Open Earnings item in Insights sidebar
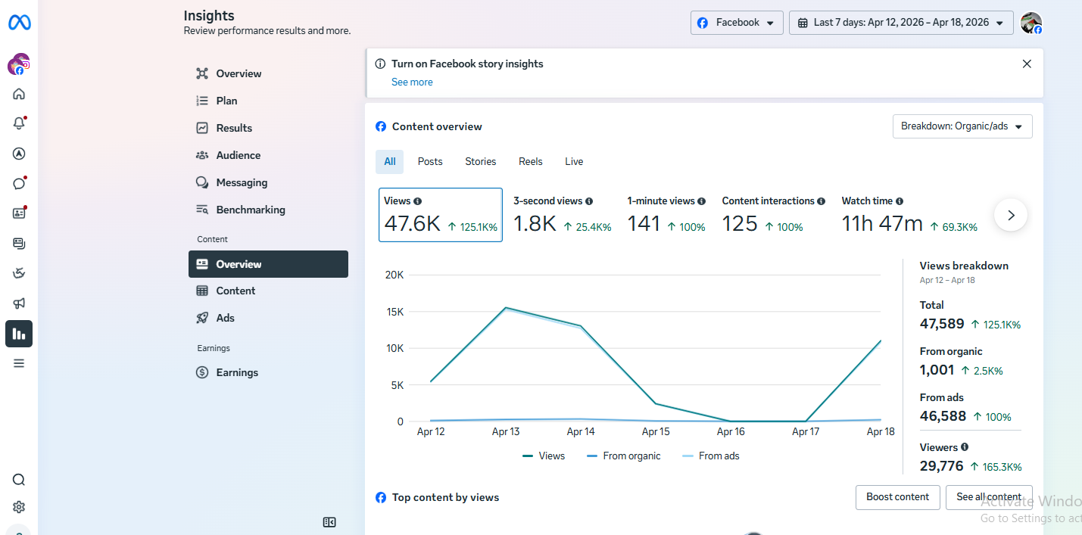The image size is (1082, 535). tap(268, 372)
